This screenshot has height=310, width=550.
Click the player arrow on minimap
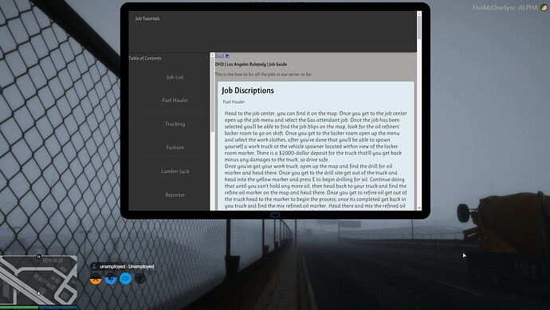point(38,292)
